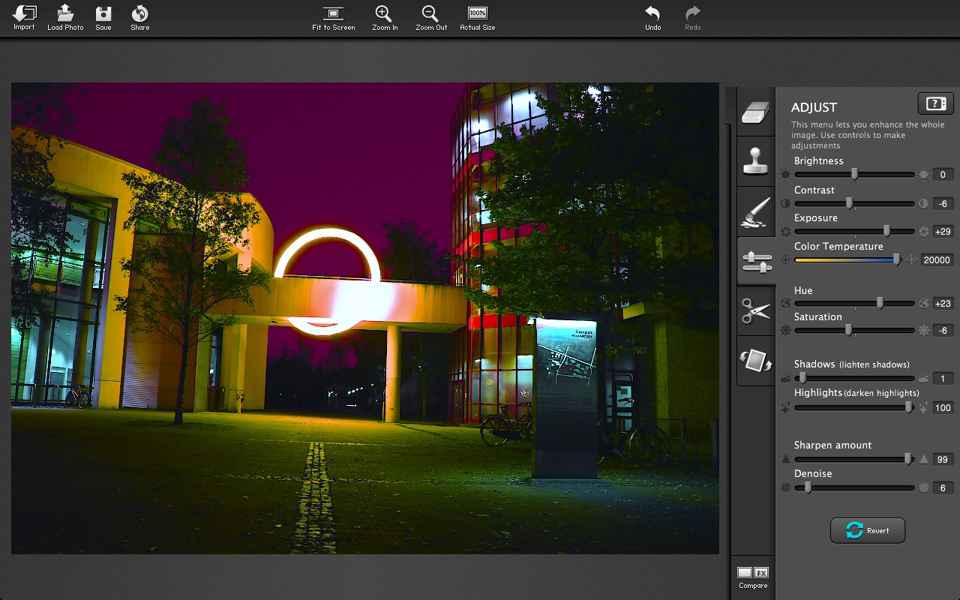Click the Load Photo icon
Screen dimensions: 960x600
[x=65, y=14]
